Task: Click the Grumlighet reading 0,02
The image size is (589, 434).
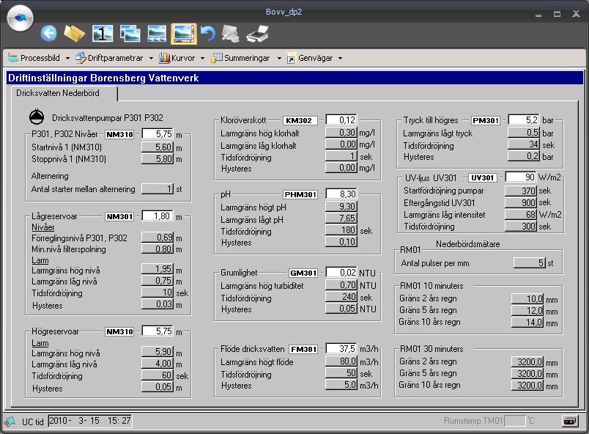Action: pos(341,273)
